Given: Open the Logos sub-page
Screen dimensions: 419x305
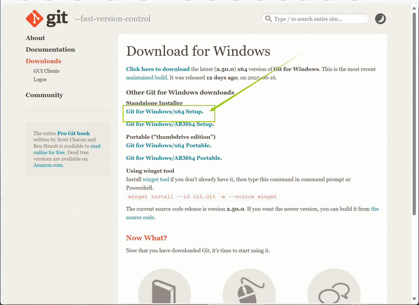Looking at the screenshot, I should (40, 79).
